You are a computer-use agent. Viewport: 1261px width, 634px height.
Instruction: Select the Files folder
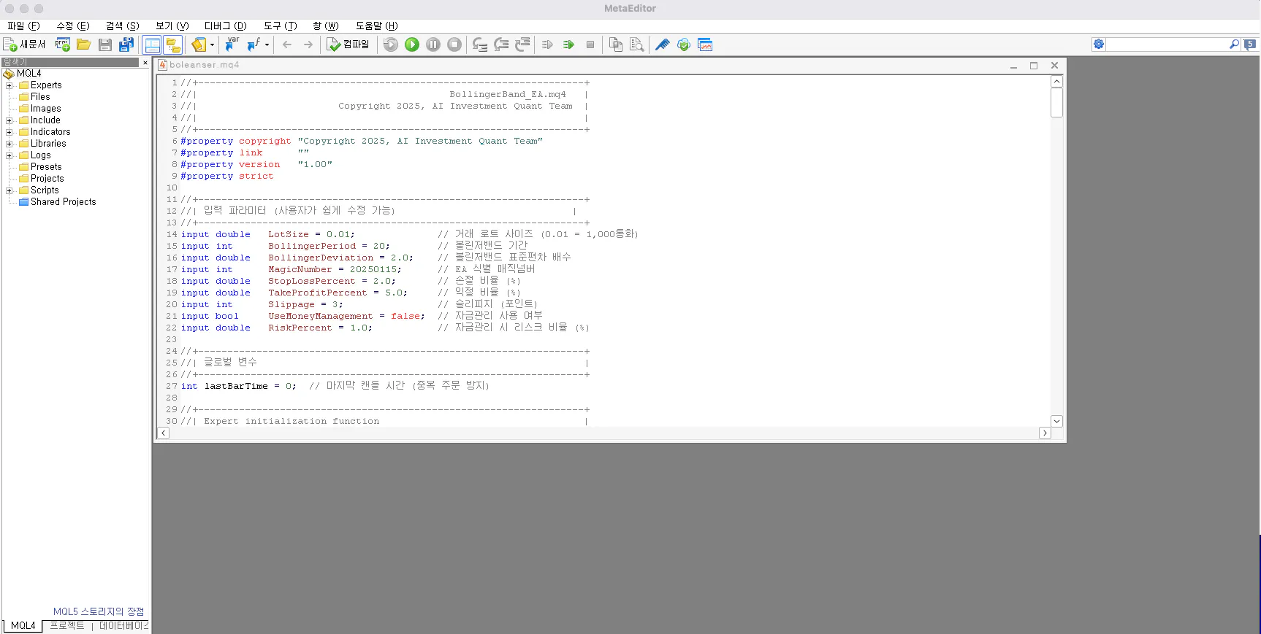(x=40, y=97)
